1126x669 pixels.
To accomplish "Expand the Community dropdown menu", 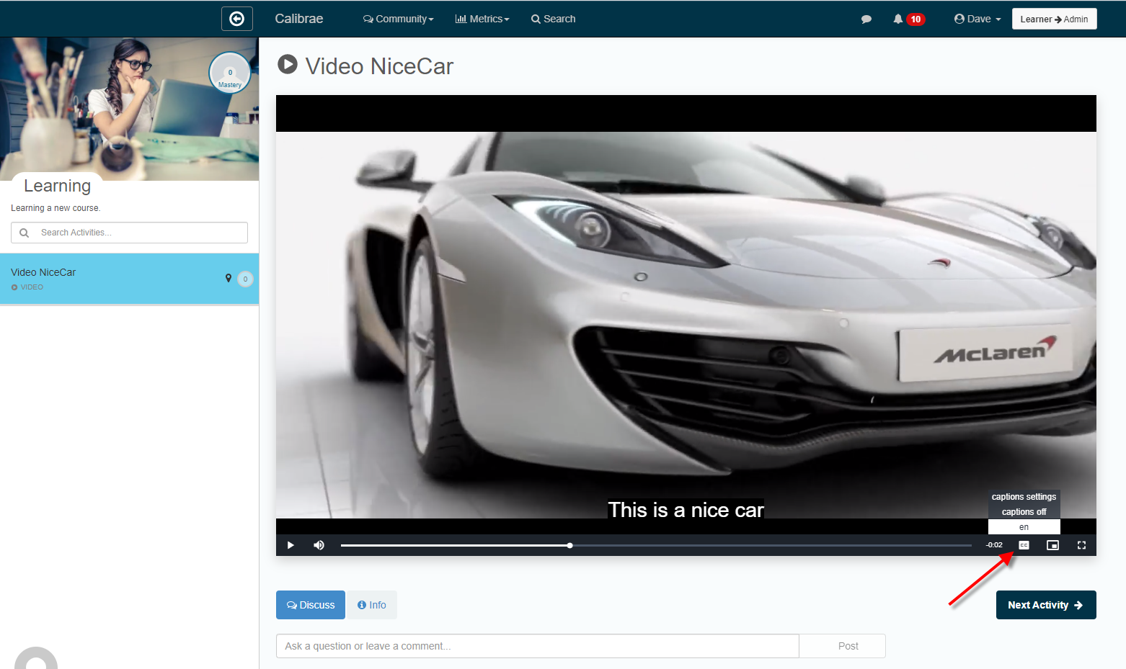I will [x=398, y=19].
